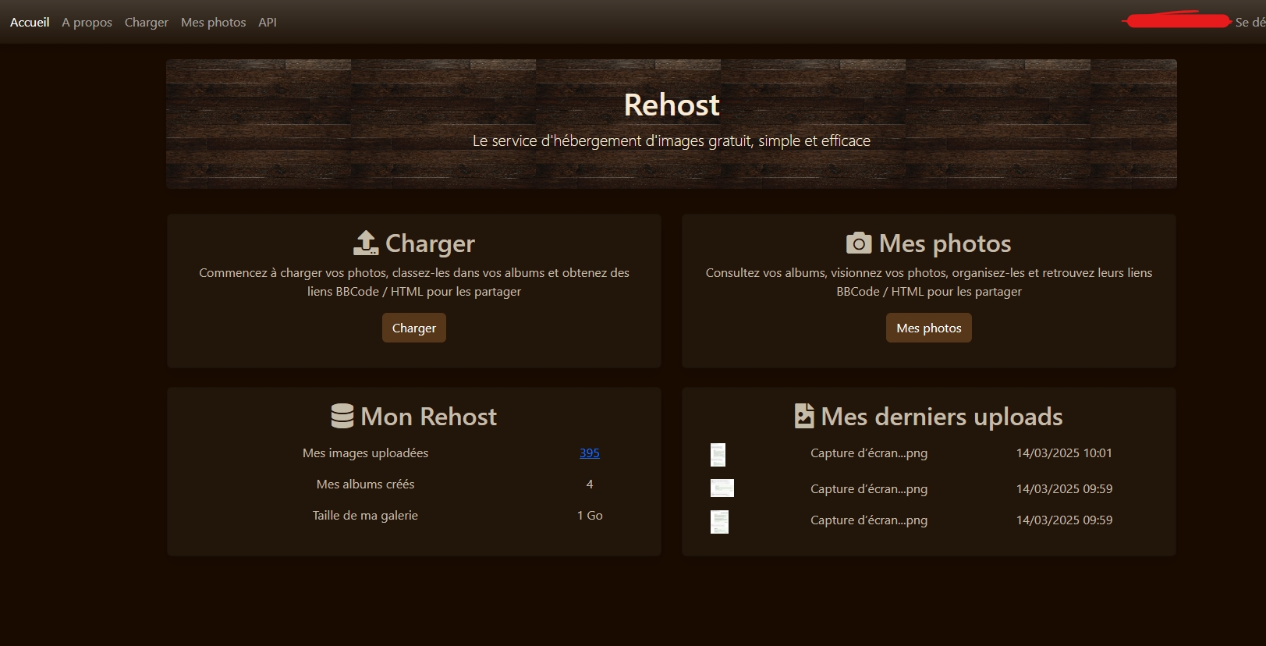This screenshot has height=646, width=1266.
Task: Click the 14/03/2025 09:59 date in the second upload row
Action: pos(1064,488)
